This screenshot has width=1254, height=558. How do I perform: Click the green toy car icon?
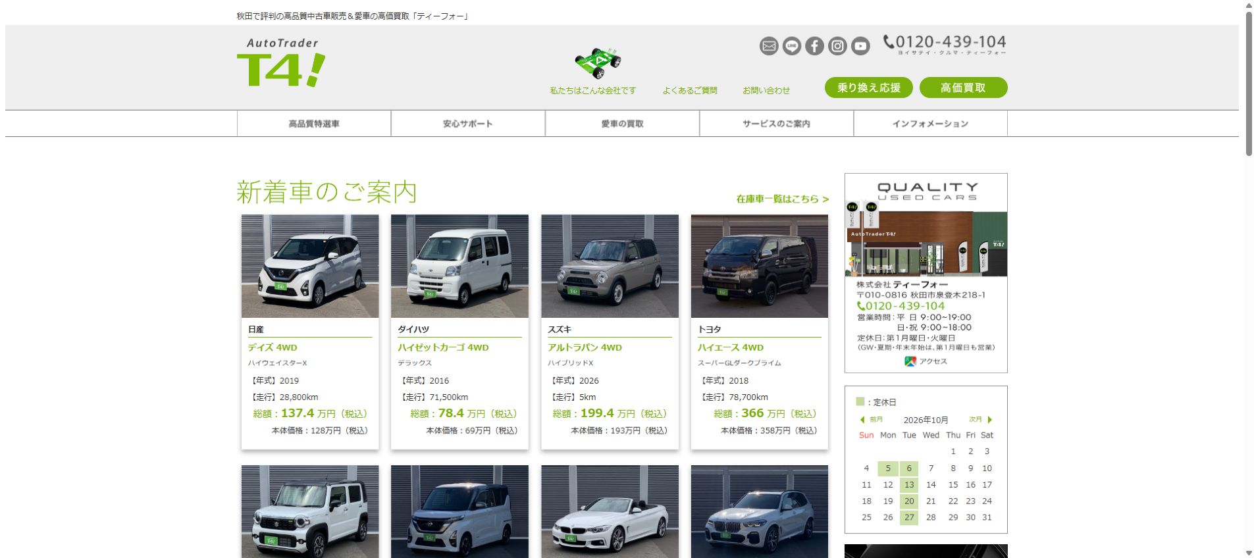click(x=598, y=63)
